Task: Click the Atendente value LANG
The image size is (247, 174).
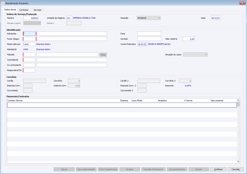Action: coord(26,49)
